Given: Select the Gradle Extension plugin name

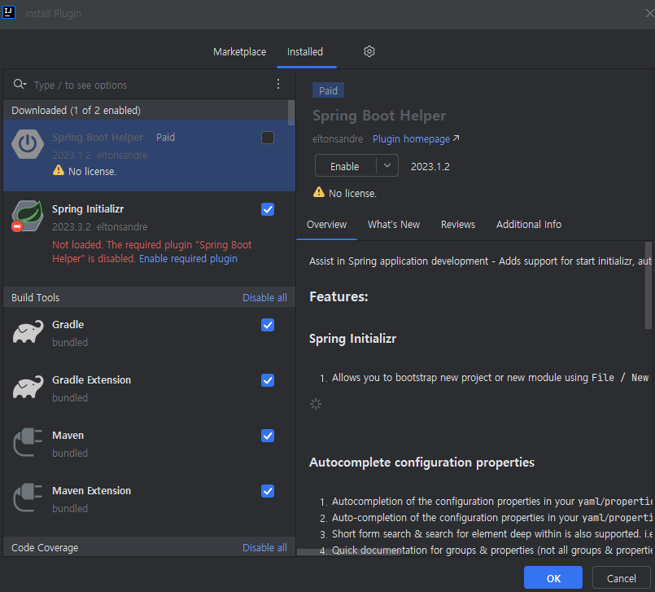Looking at the screenshot, I should (x=91, y=380).
